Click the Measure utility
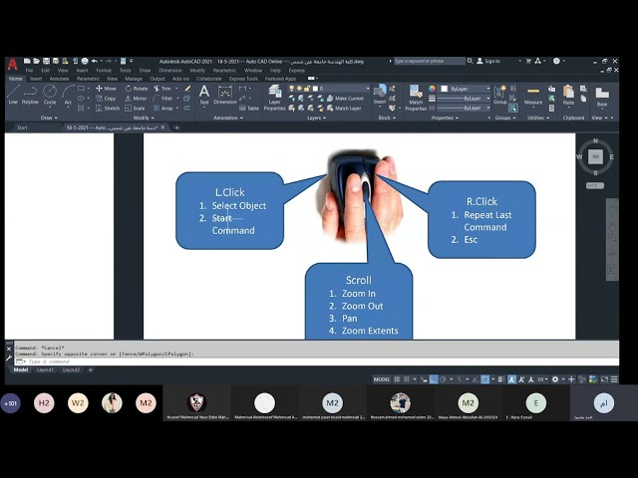Image resolution: width=638 pixels, height=478 pixels. (x=533, y=95)
